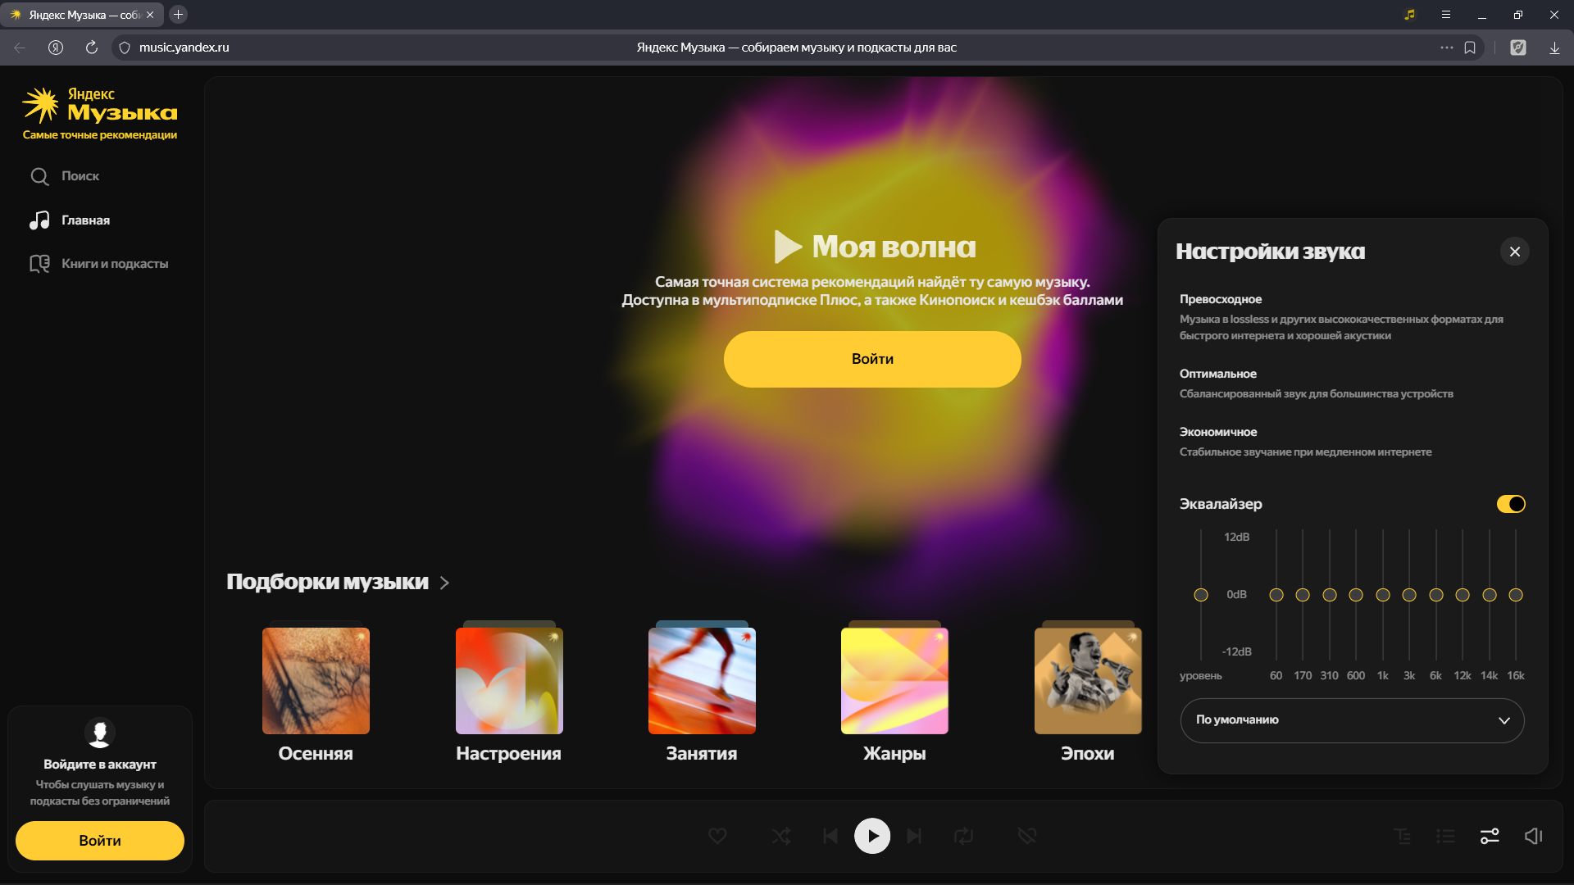Like the current track with heart icon
The width and height of the screenshot is (1574, 885).
tap(717, 836)
